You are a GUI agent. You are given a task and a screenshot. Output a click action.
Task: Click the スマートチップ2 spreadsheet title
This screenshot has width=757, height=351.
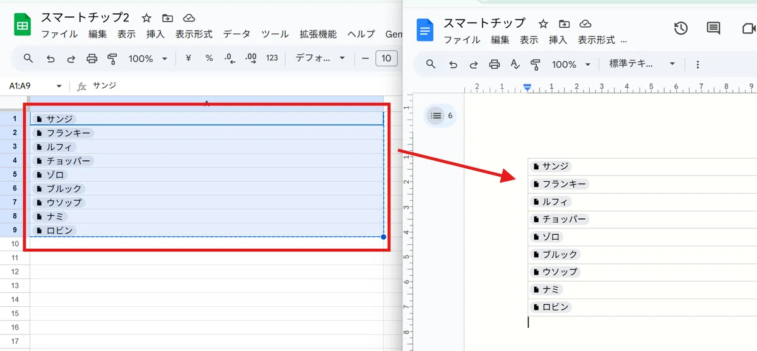[85, 18]
